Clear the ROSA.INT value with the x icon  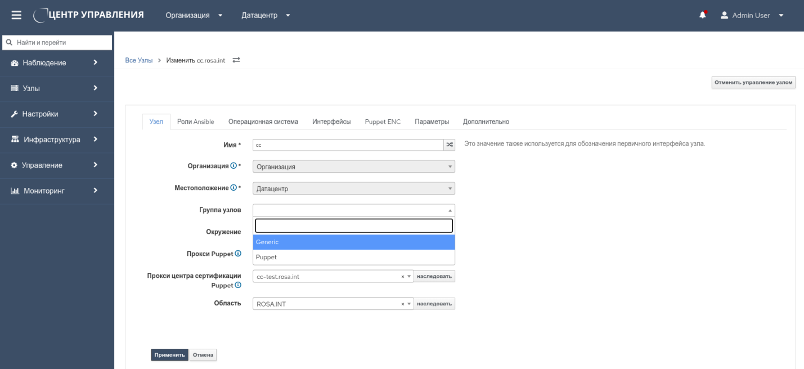[x=402, y=304]
